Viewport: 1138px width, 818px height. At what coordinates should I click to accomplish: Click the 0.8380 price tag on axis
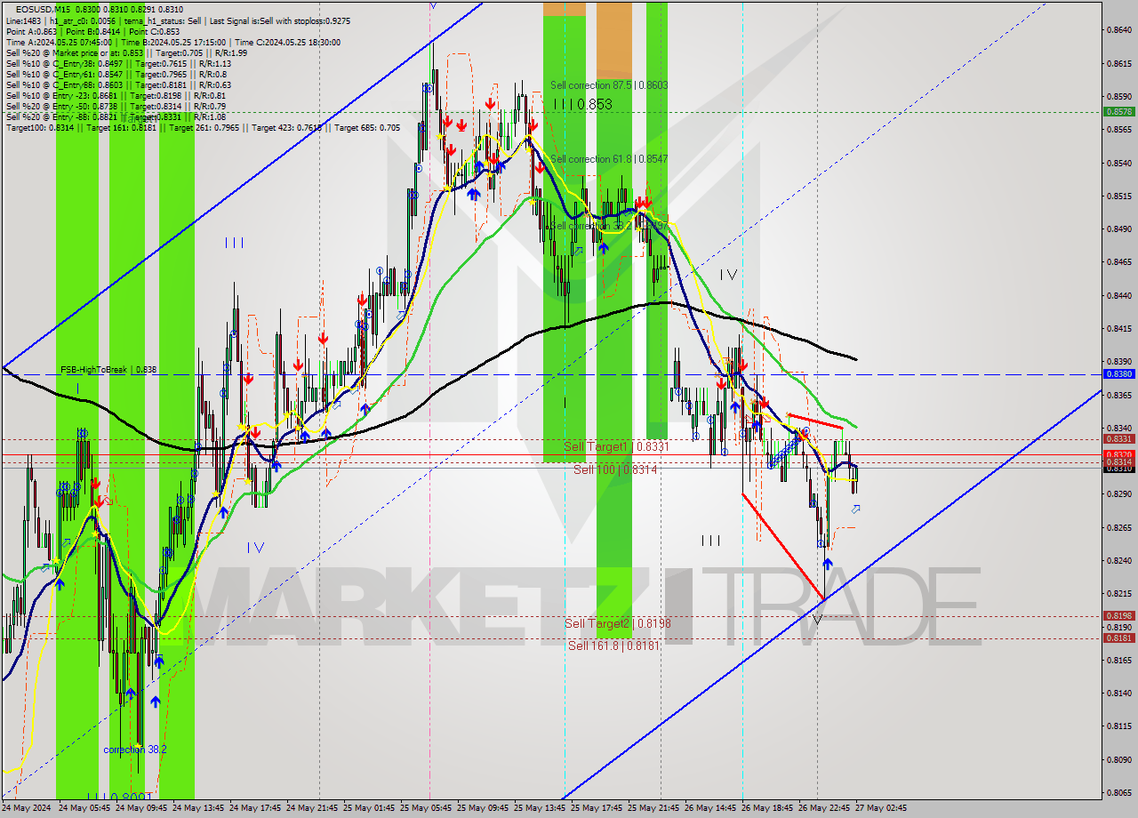pos(1118,374)
